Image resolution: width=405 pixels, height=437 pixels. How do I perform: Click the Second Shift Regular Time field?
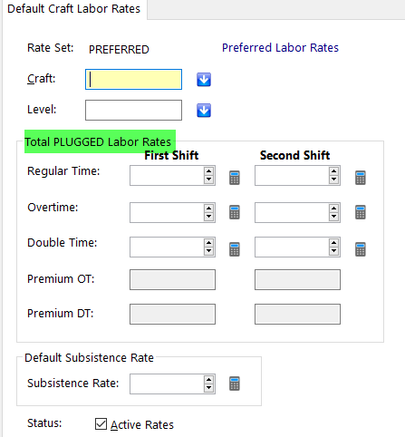pos(292,175)
